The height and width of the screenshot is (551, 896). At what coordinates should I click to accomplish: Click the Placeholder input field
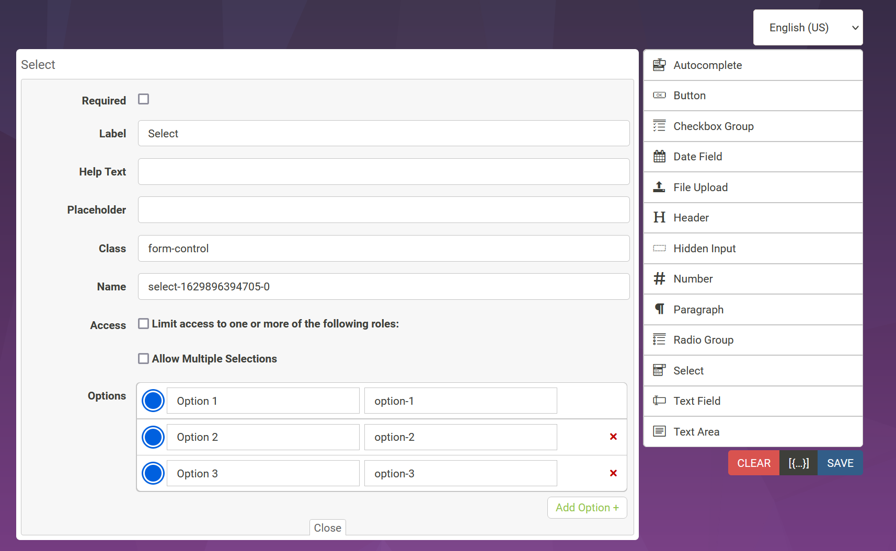[384, 209]
